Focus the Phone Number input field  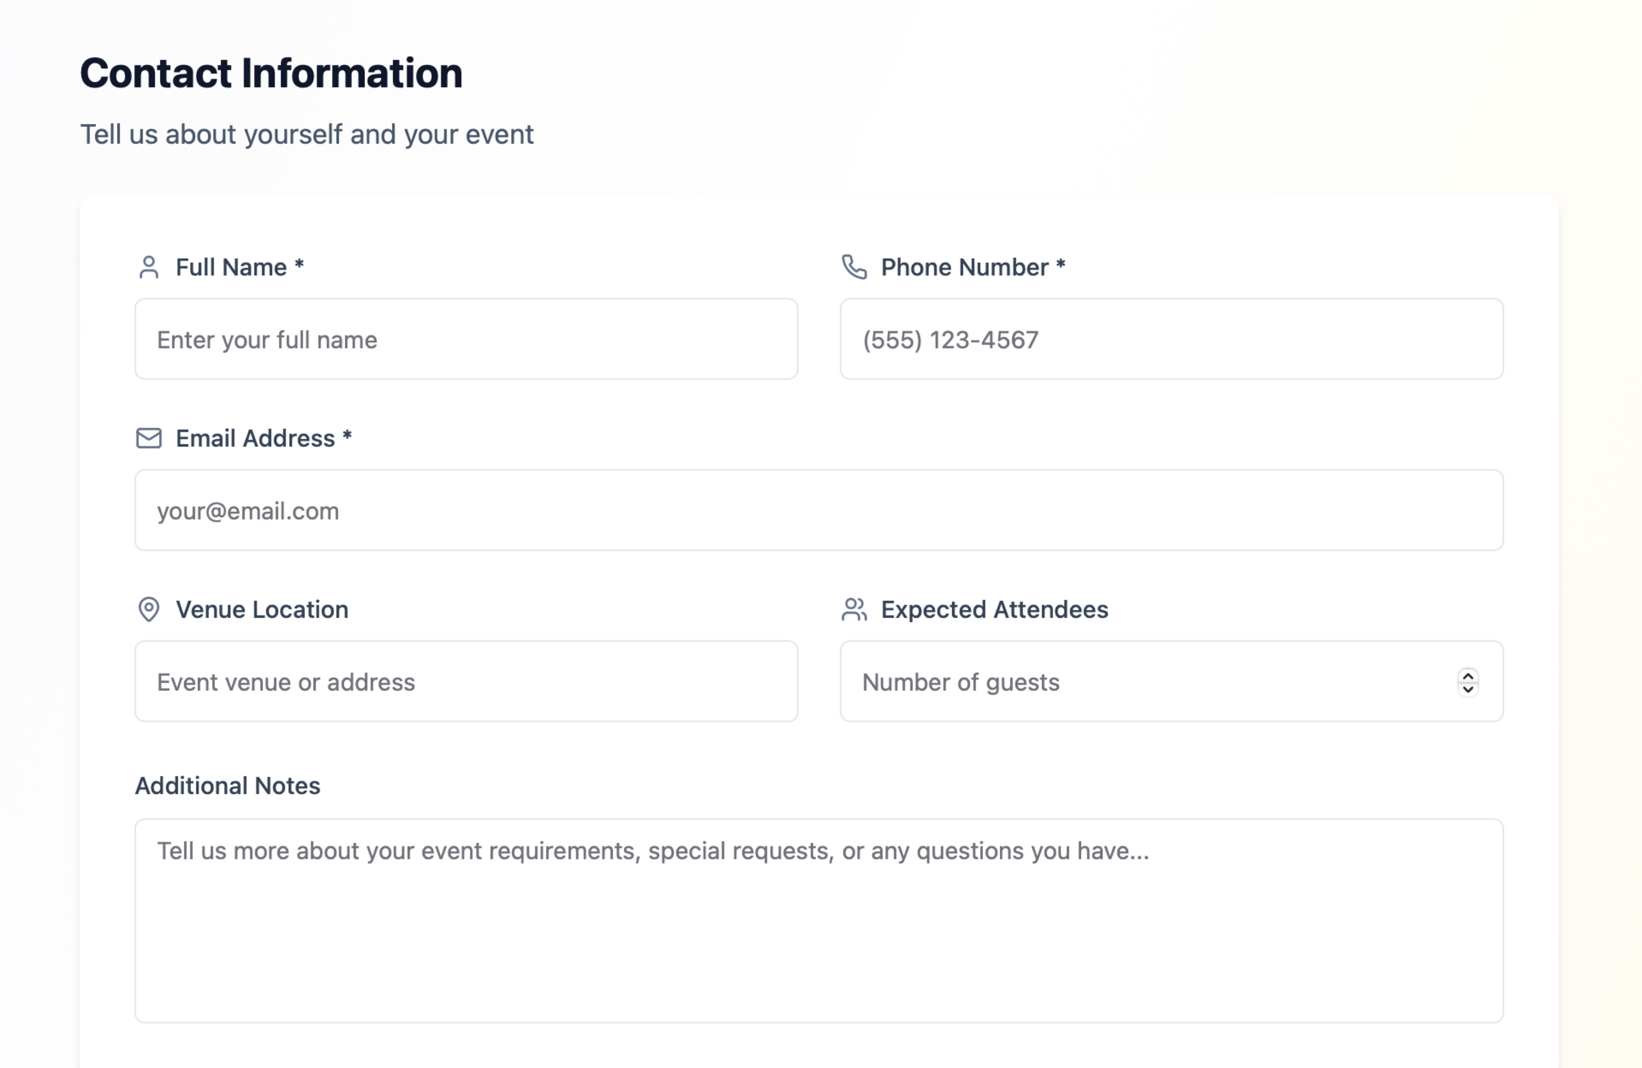[x=1172, y=339]
